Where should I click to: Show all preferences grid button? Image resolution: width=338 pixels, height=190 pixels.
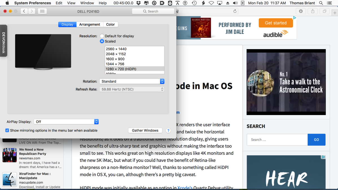point(42,11)
